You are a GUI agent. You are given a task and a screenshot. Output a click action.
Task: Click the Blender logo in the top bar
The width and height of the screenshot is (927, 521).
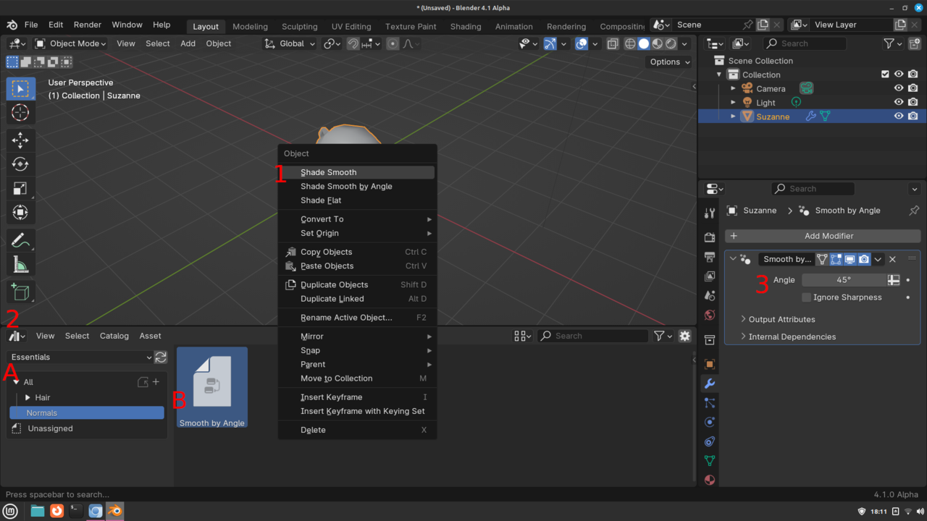pos(12,25)
